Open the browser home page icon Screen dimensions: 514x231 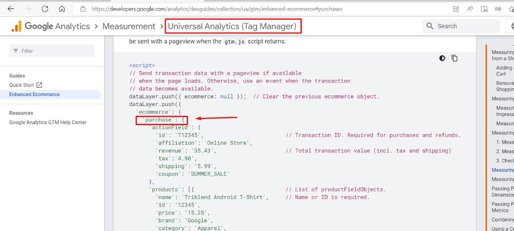click(62, 9)
